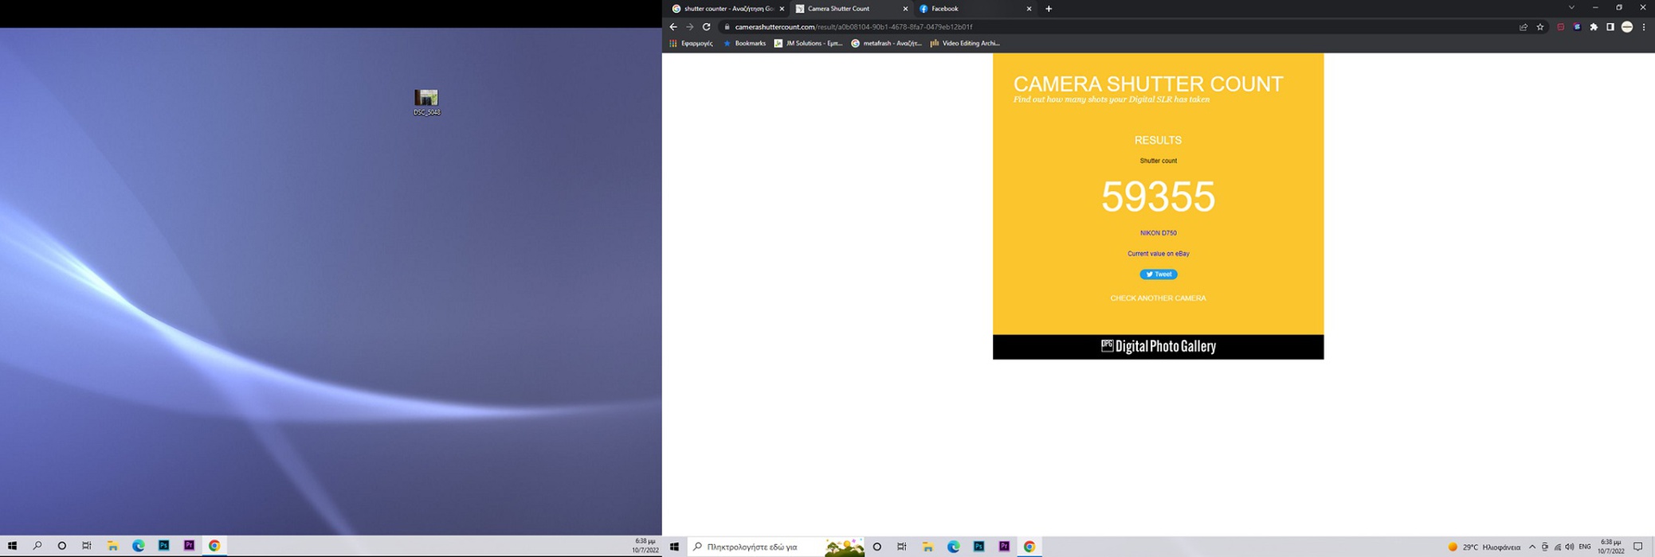Image resolution: width=1655 pixels, height=557 pixels.
Task: Open Premiere Pro from the left monitor taskbar
Action: pos(189,546)
